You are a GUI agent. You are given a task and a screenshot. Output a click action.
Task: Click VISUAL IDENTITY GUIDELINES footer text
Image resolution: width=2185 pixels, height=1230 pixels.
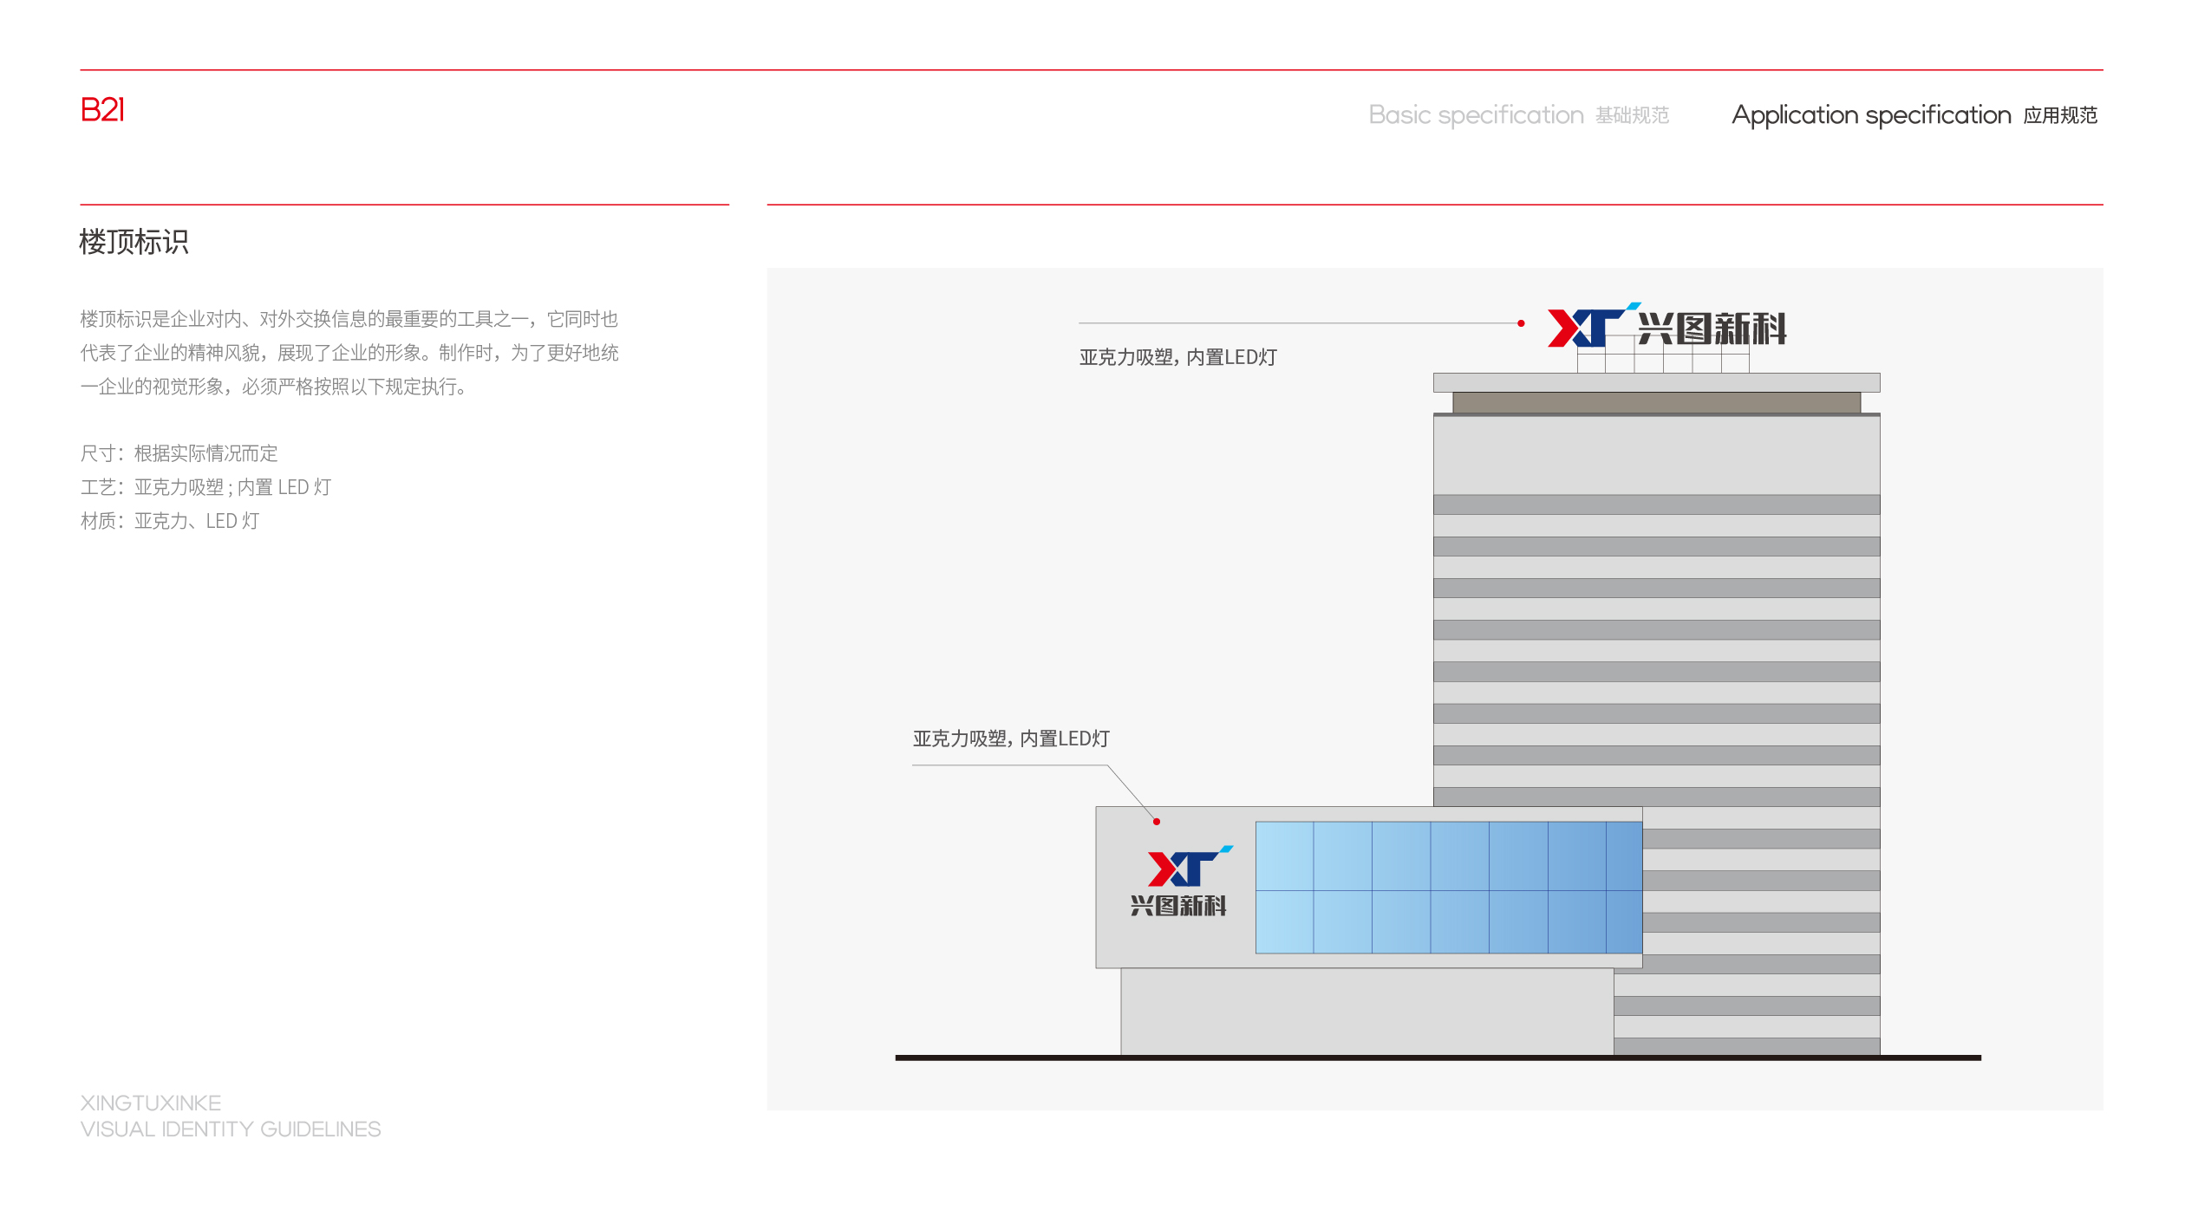231,1129
